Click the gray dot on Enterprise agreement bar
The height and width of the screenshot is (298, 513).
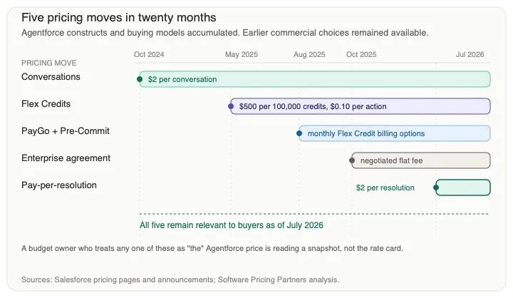click(352, 160)
